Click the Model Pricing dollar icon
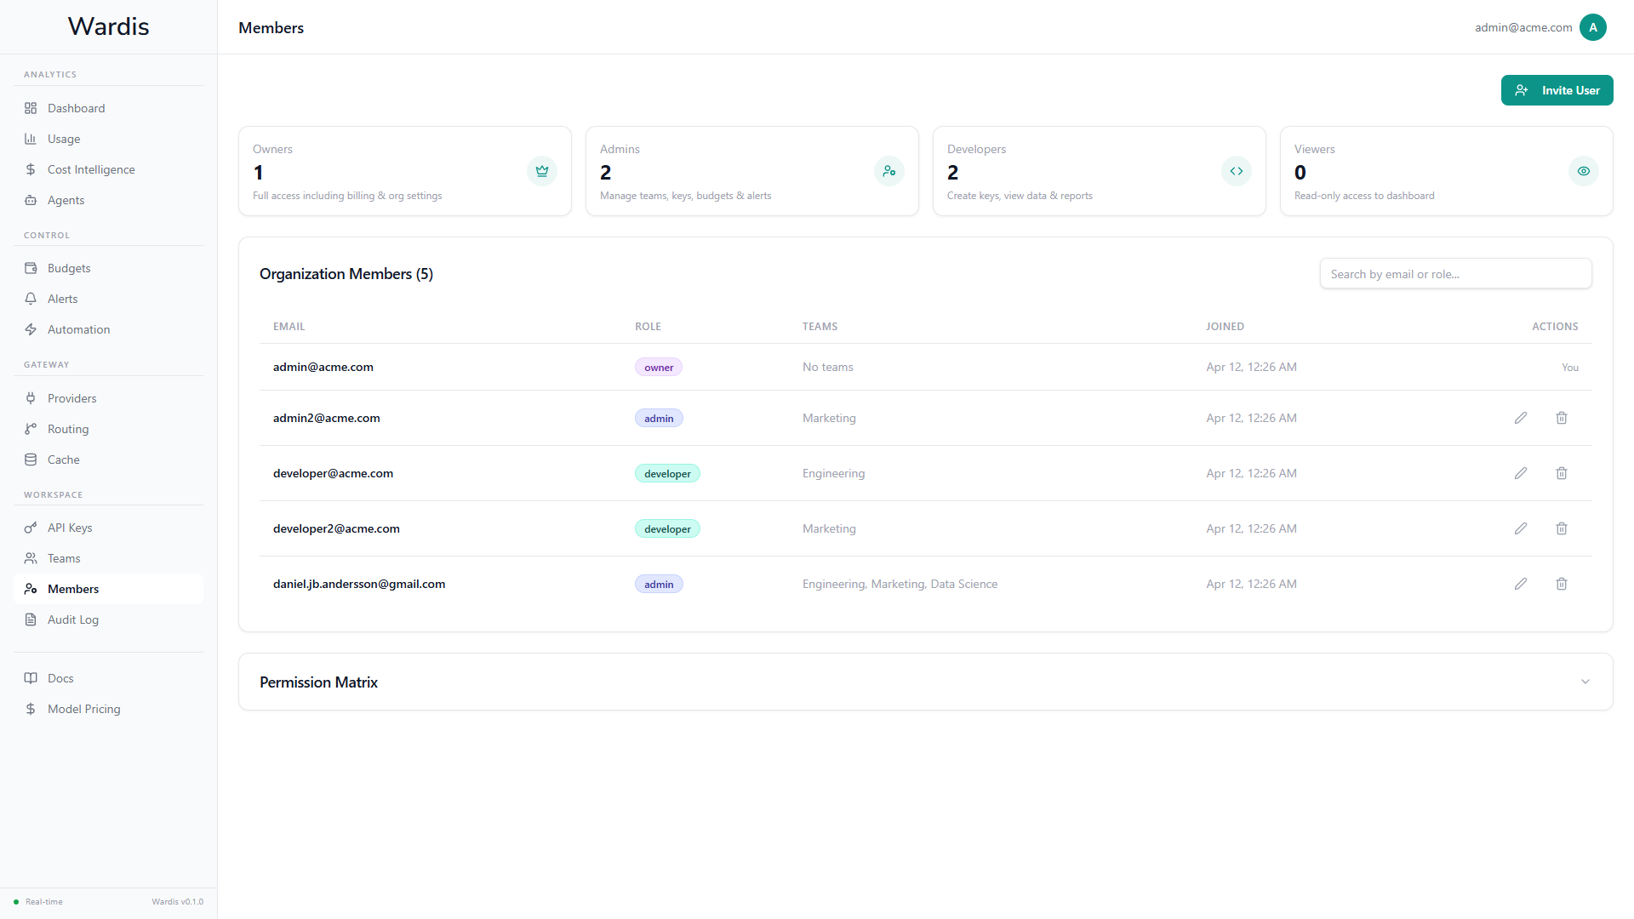The height and width of the screenshot is (919, 1634). [x=31, y=709]
